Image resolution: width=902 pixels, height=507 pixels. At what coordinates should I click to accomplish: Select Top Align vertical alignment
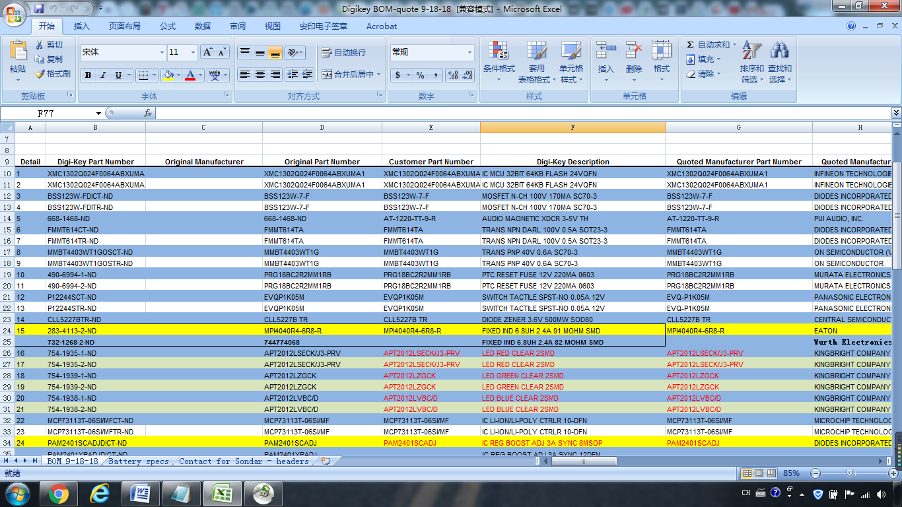(245, 52)
